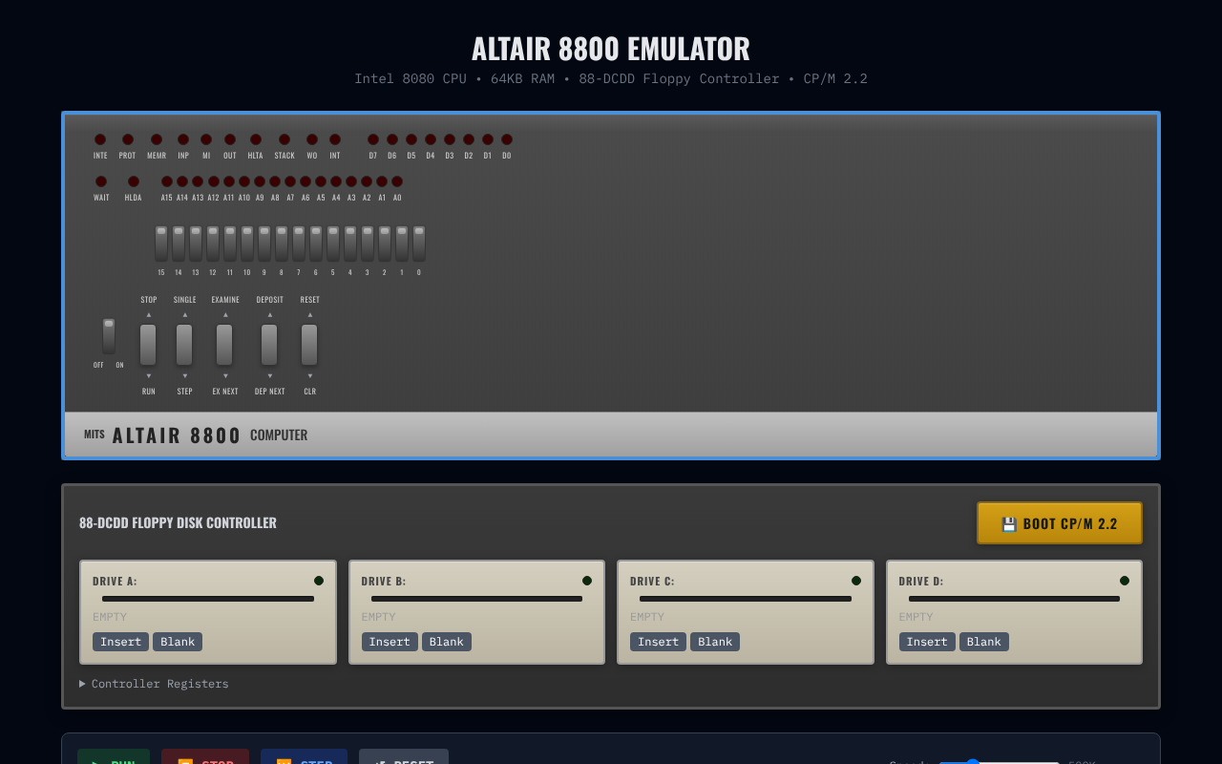The width and height of the screenshot is (1222, 764).
Task: Click the HLDA indicator LED
Action: tap(134, 181)
